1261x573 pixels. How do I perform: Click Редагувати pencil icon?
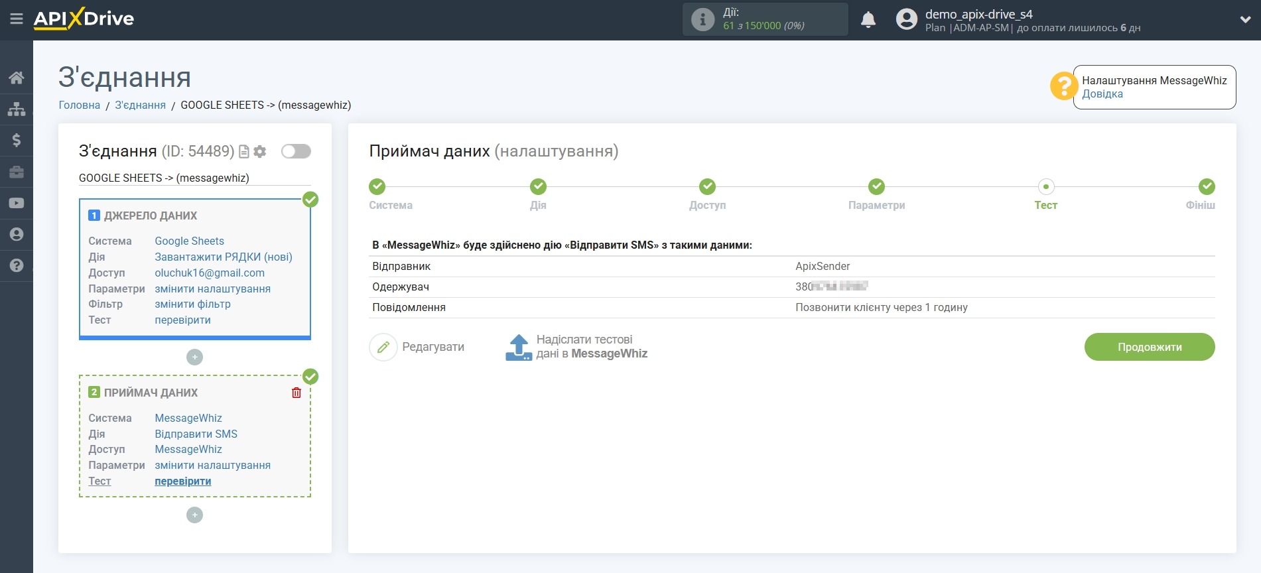click(x=383, y=347)
